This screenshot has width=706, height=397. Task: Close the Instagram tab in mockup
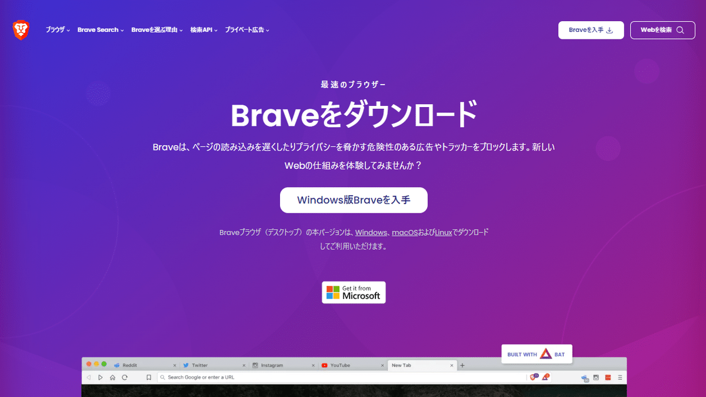[314, 365]
